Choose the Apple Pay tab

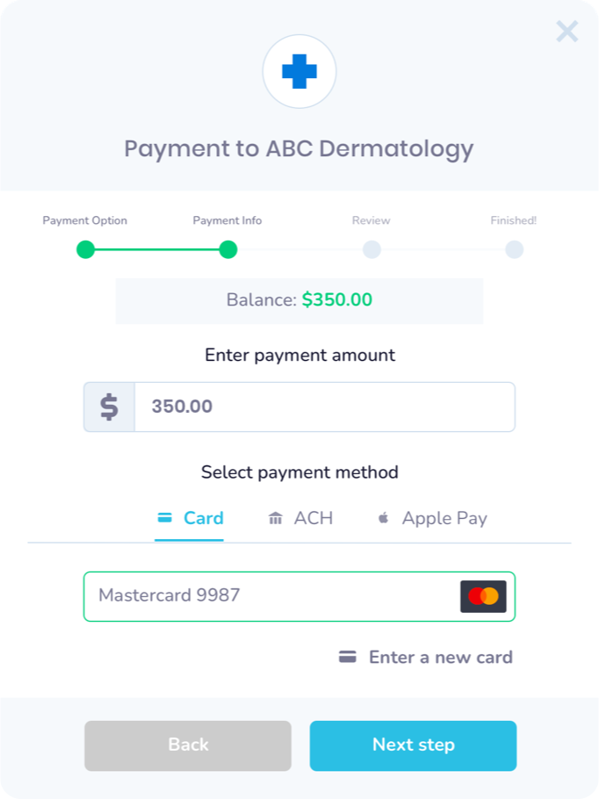(x=432, y=518)
